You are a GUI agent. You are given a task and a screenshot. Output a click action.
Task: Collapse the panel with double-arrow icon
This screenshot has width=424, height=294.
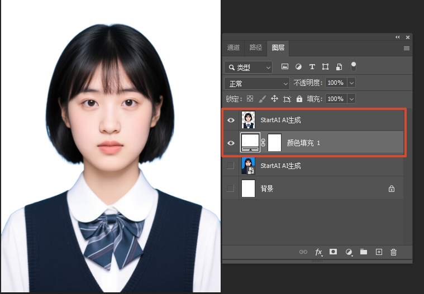pos(398,37)
